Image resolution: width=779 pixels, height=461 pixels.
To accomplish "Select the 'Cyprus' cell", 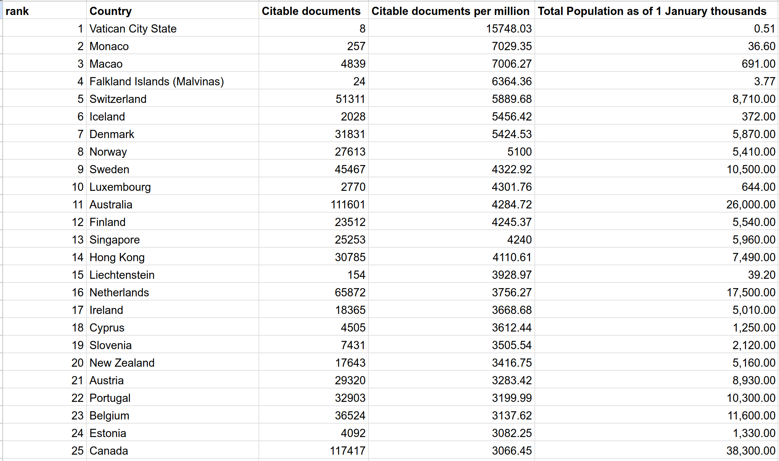I will pyautogui.click(x=172, y=327).
